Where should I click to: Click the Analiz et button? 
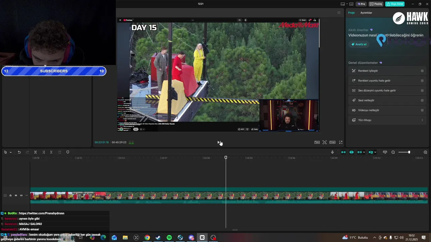(359, 44)
